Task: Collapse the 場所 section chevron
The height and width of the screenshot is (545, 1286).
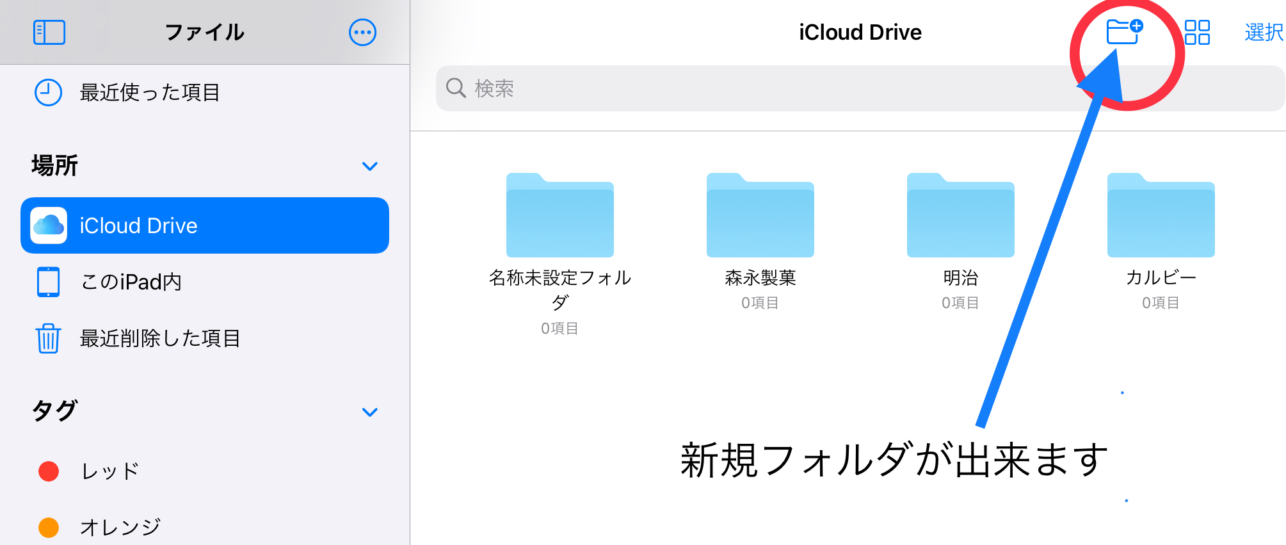Action: [370, 167]
